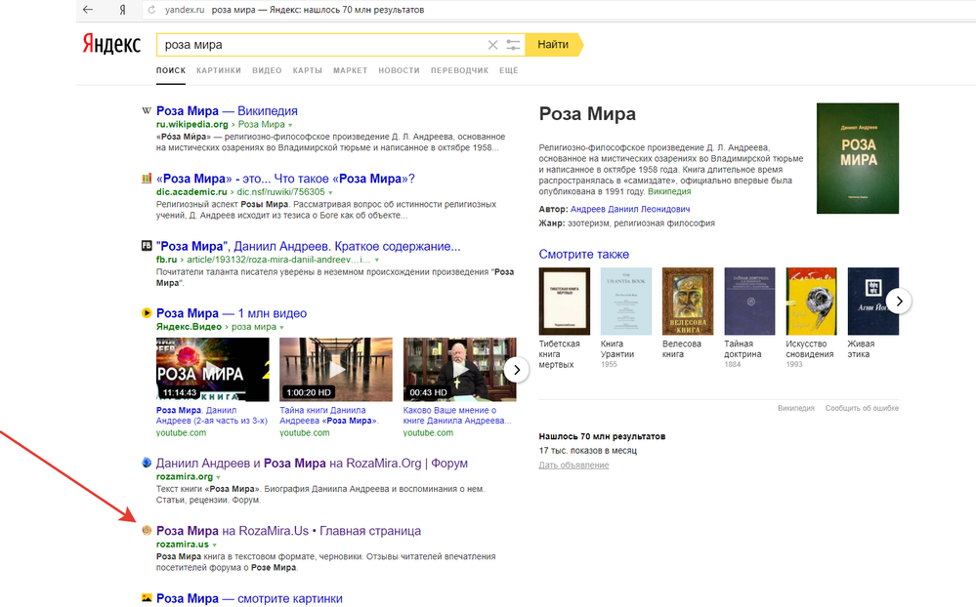Open Yandex home via the Я browser icon
Screen dimensions: 976x607
pos(123,10)
